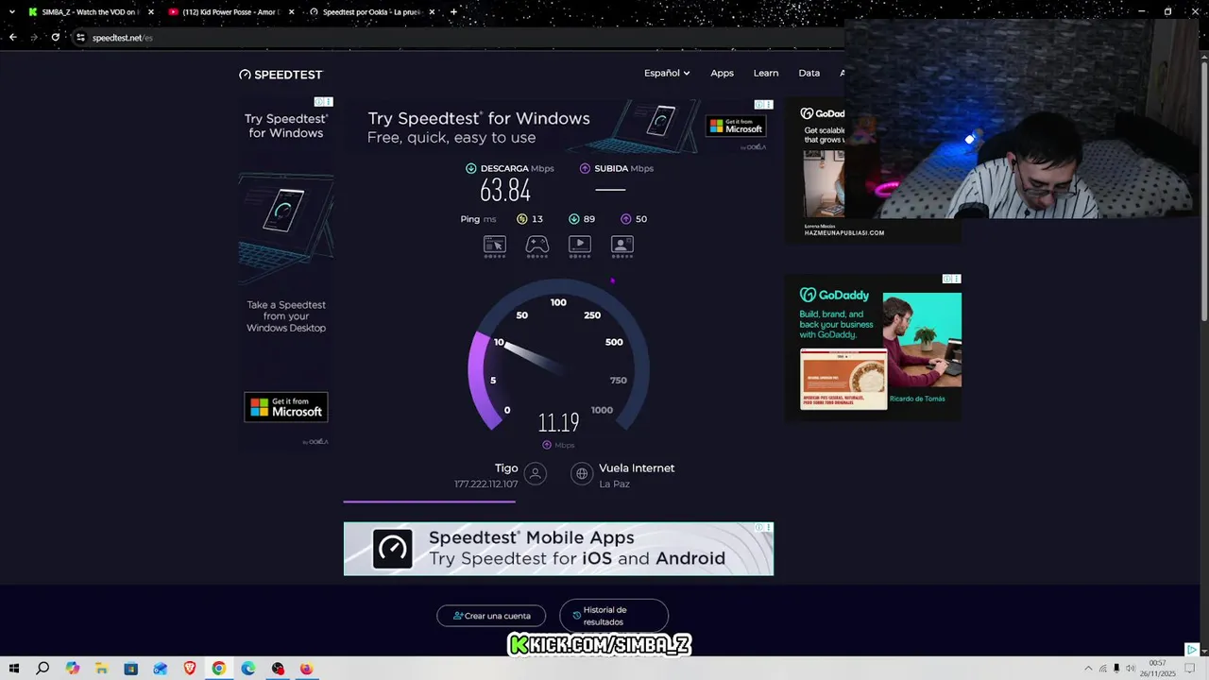Click the upload icon above the Mbps label
This screenshot has height=680, width=1209.
coord(547,445)
